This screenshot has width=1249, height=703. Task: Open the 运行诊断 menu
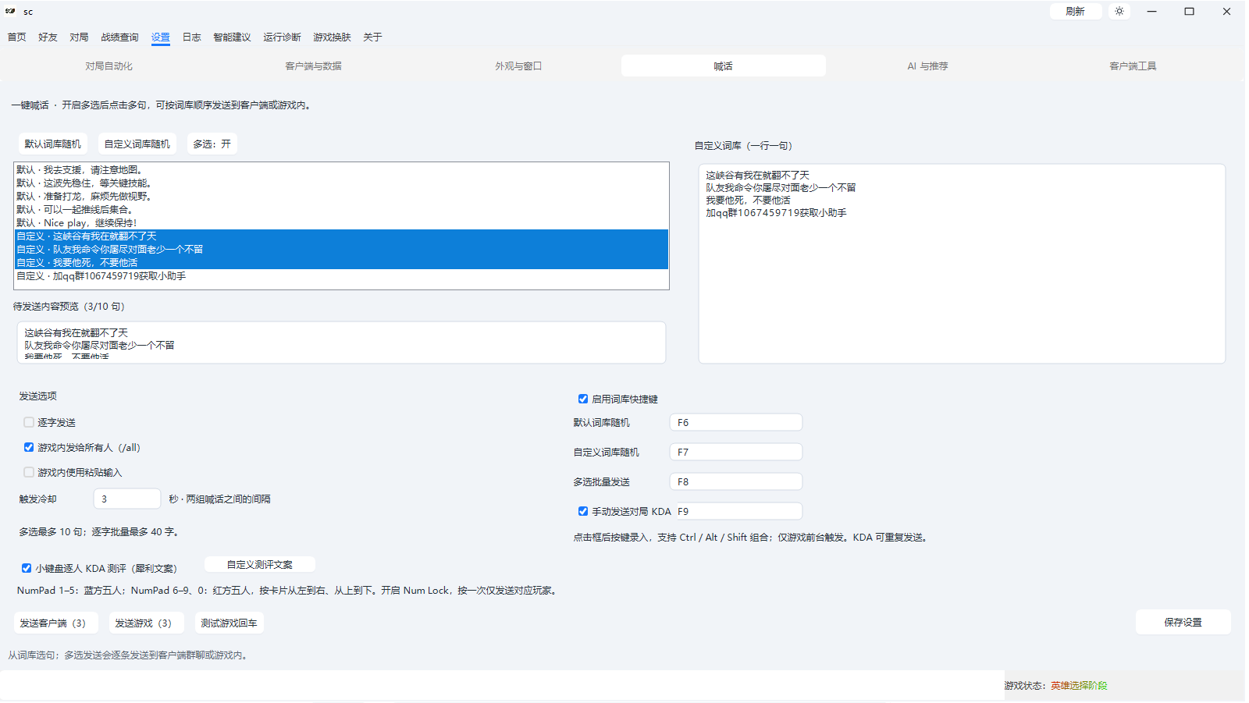(x=282, y=37)
